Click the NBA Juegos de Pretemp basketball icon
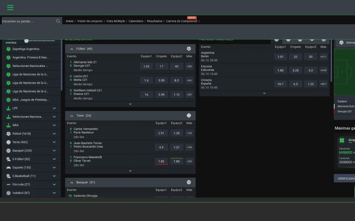The image size is (355, 221). (9, 100)
